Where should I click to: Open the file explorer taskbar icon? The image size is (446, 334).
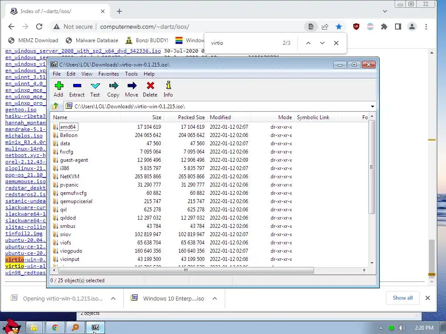(34, 328)
